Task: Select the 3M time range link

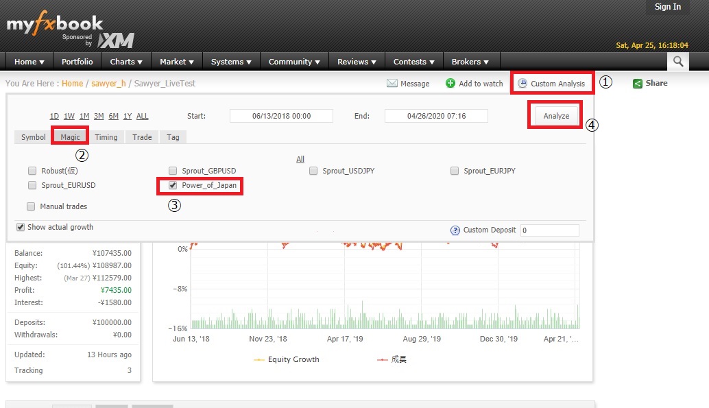Action: [99, 116]
